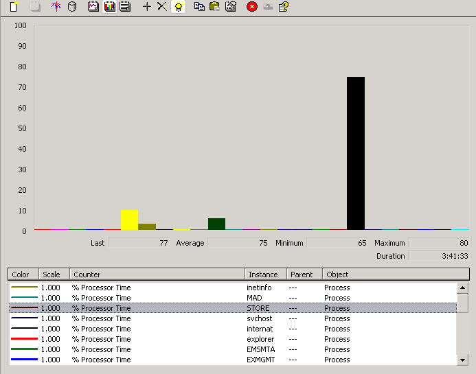This screenshot has height=374, width=476.
Task: Click scroll up arrow of counter list
Action: [462, 288]
